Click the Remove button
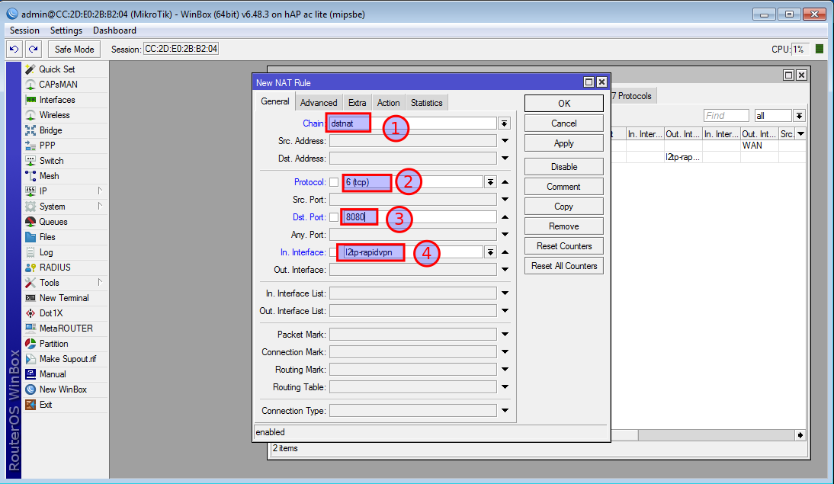The width and height of the screenshot is (834, 484). coord(564,226)
